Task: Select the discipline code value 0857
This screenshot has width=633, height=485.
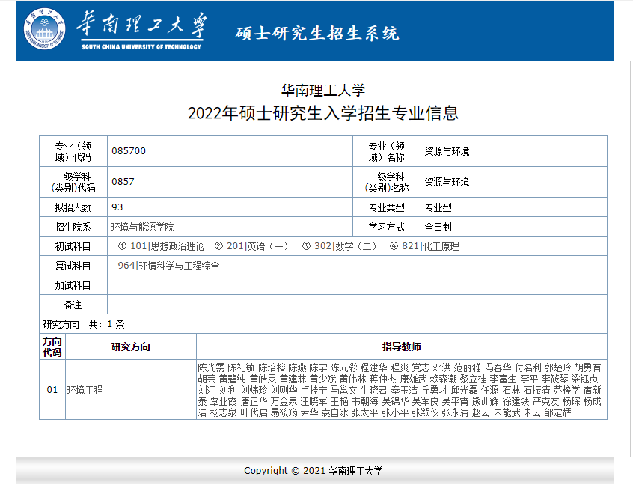Action: coord(123,182)
